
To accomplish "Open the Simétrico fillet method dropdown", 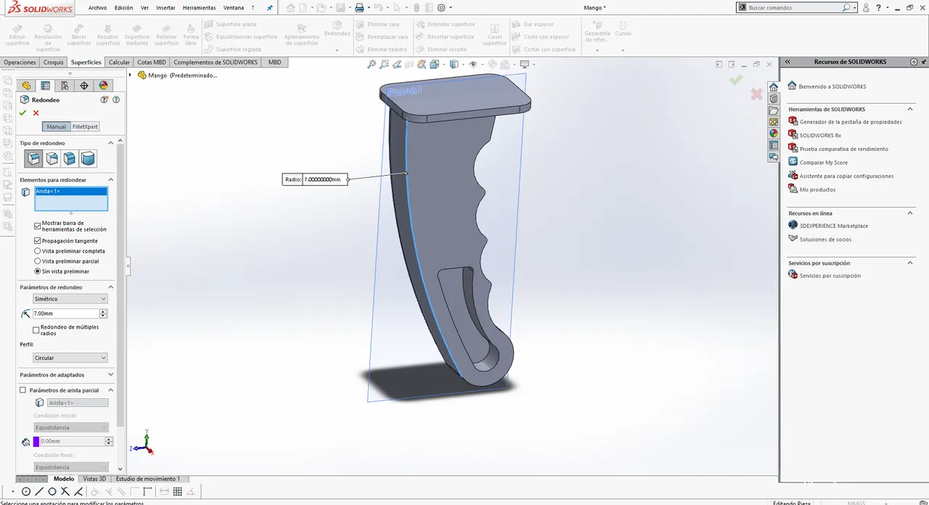I will point(70,299).
